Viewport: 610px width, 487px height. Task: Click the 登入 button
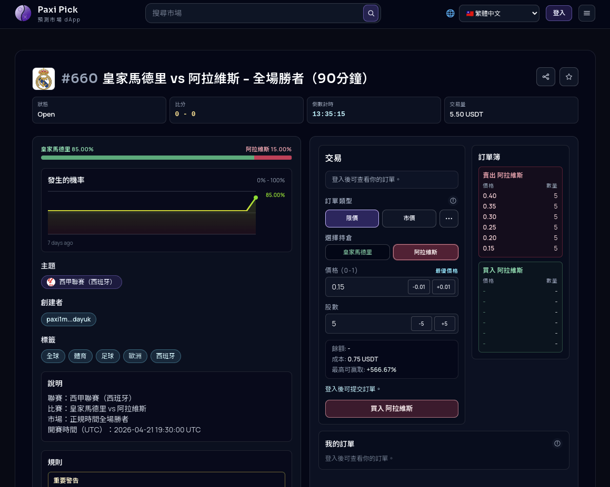[x=558, y=13]
